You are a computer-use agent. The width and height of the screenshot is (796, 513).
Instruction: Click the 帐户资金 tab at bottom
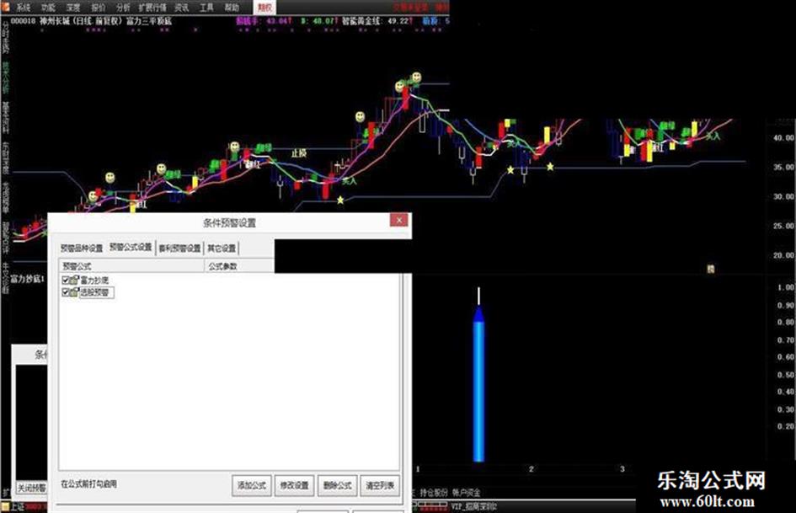467,492
